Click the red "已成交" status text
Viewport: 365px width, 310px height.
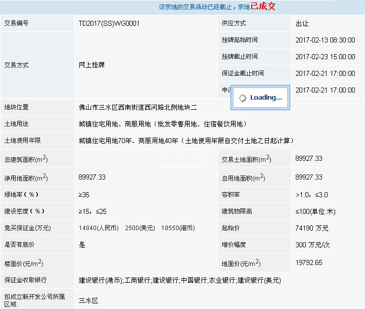(263, 7)
